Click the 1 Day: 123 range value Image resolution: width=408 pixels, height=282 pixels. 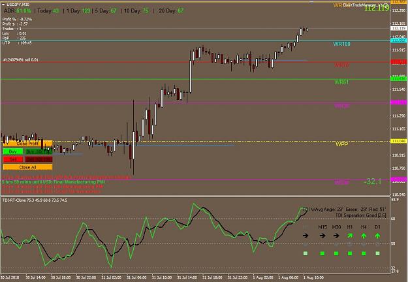click(x=78, y=11)
